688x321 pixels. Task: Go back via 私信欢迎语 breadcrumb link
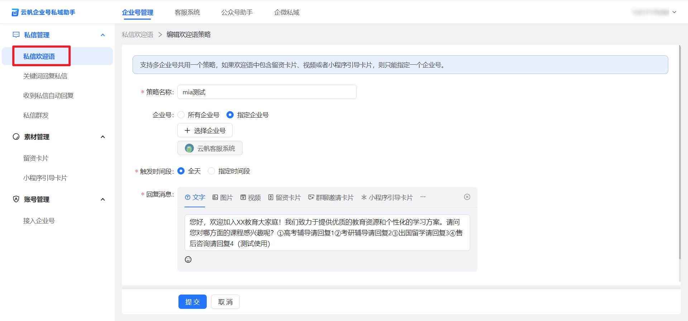point(137,34)
